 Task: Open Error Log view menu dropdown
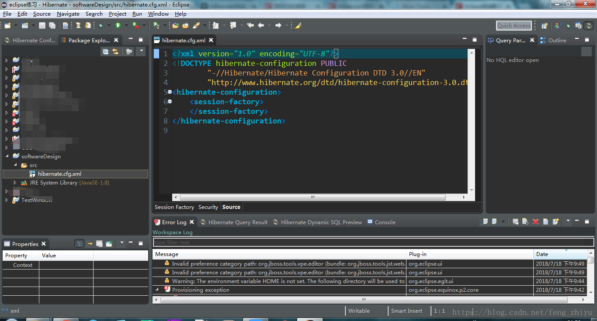(568, 222)
